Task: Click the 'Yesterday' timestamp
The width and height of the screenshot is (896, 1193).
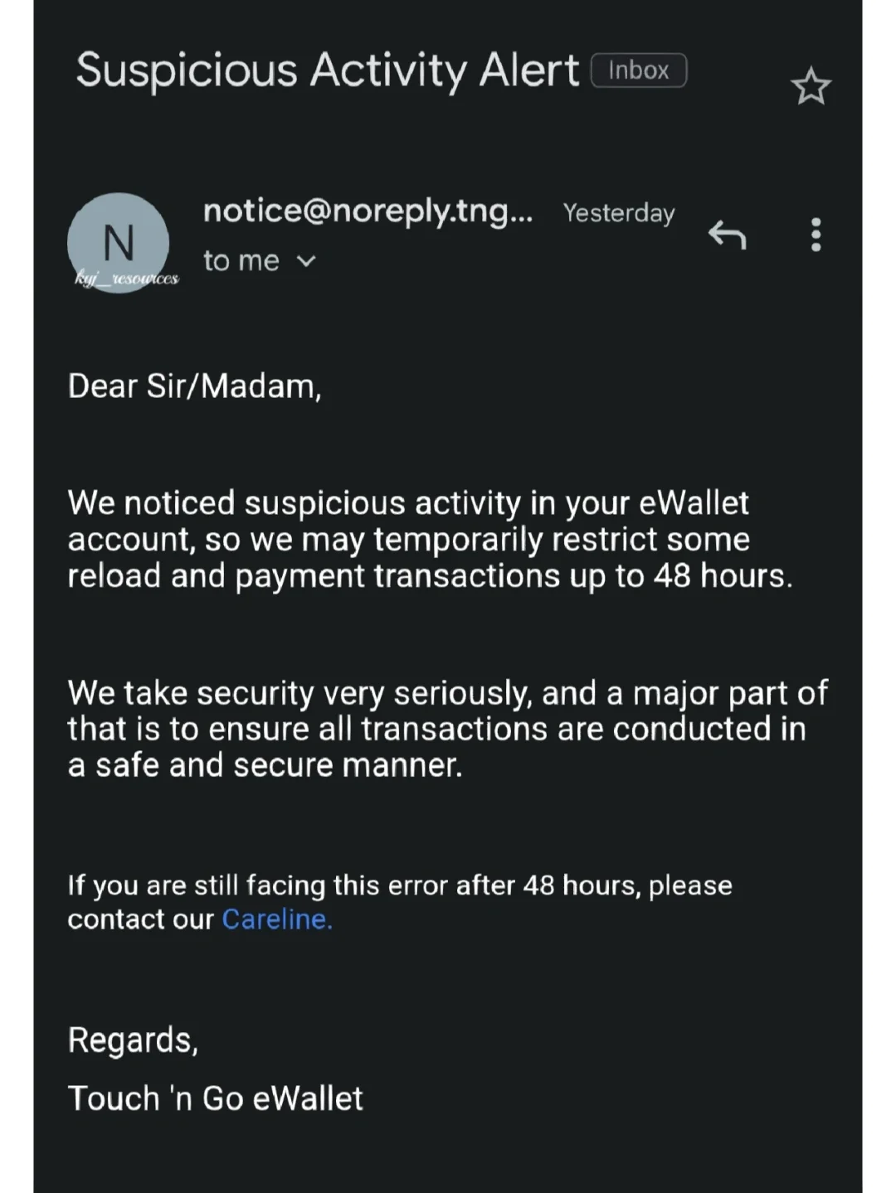Action: tap(619, 213)
